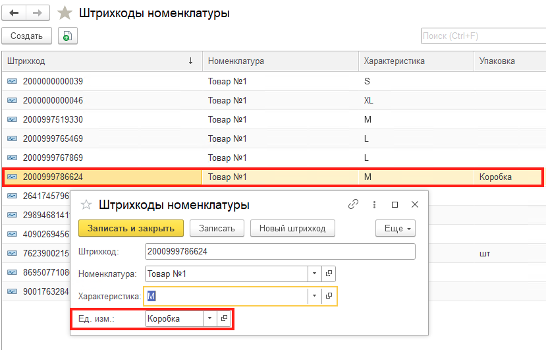Generate with the Новый штрихкод button

[292, 228]
